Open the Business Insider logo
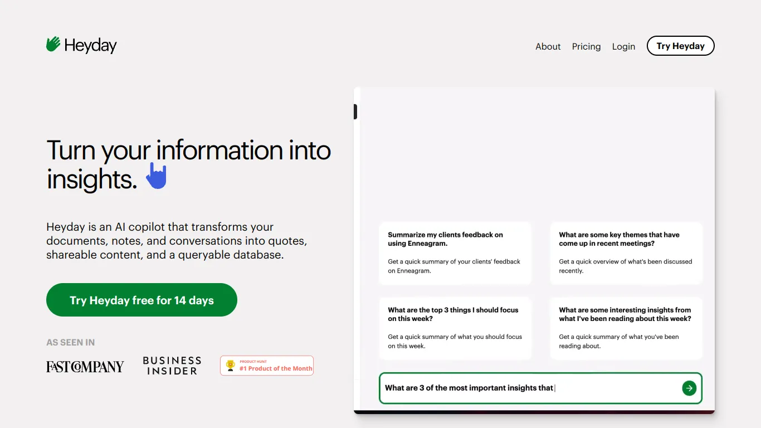The width and height of the screenshot is (761, 428). click(x=172, y=366)
